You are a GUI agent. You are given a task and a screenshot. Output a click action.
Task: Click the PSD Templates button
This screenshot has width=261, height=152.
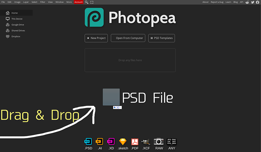(161, 38)
